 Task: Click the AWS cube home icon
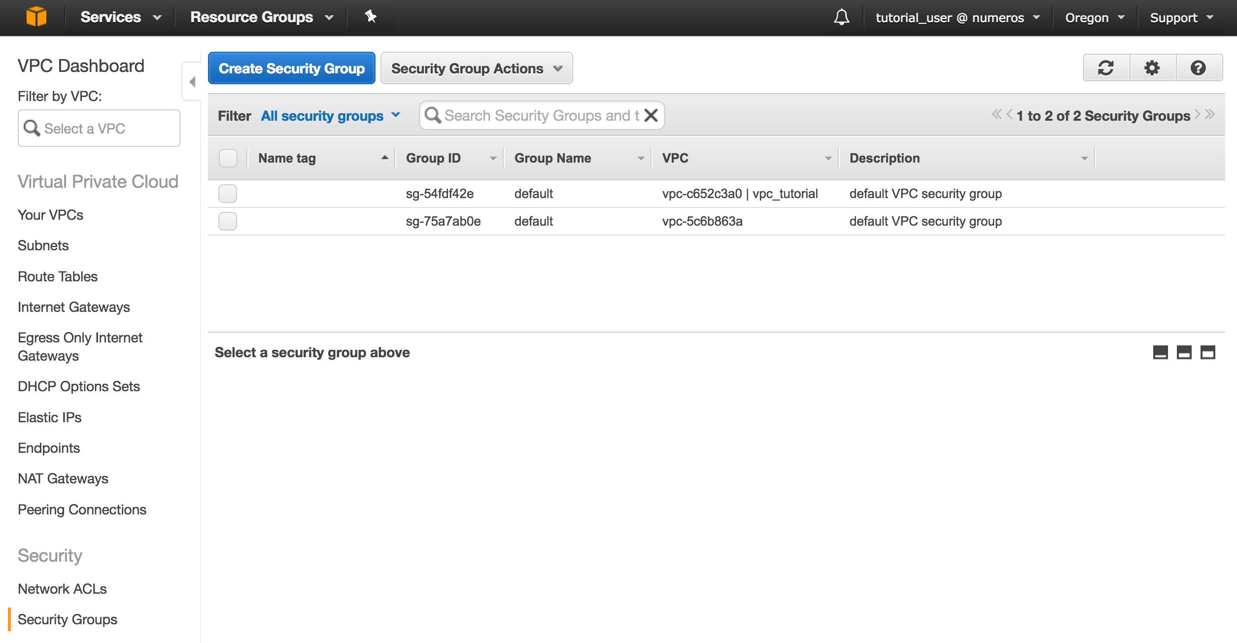pos(36,17)
